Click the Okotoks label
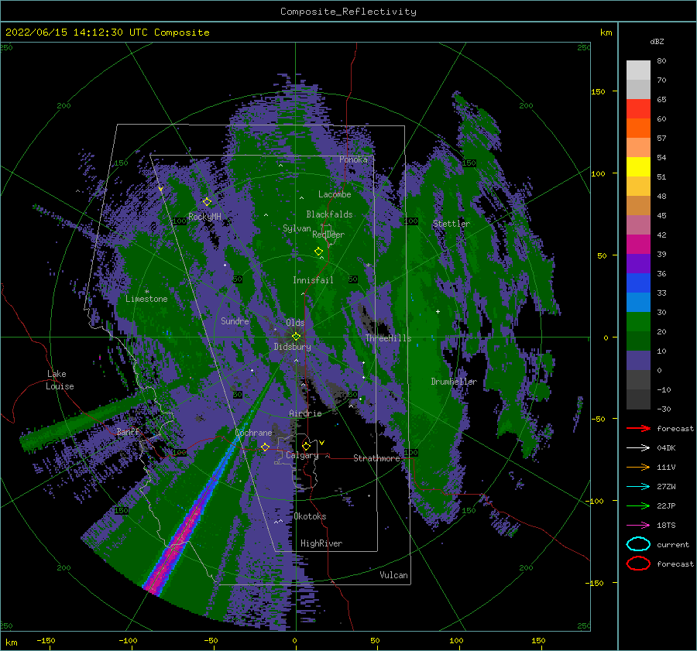The height and width of the screenshot is (651, 697). (x=310, y=516)
